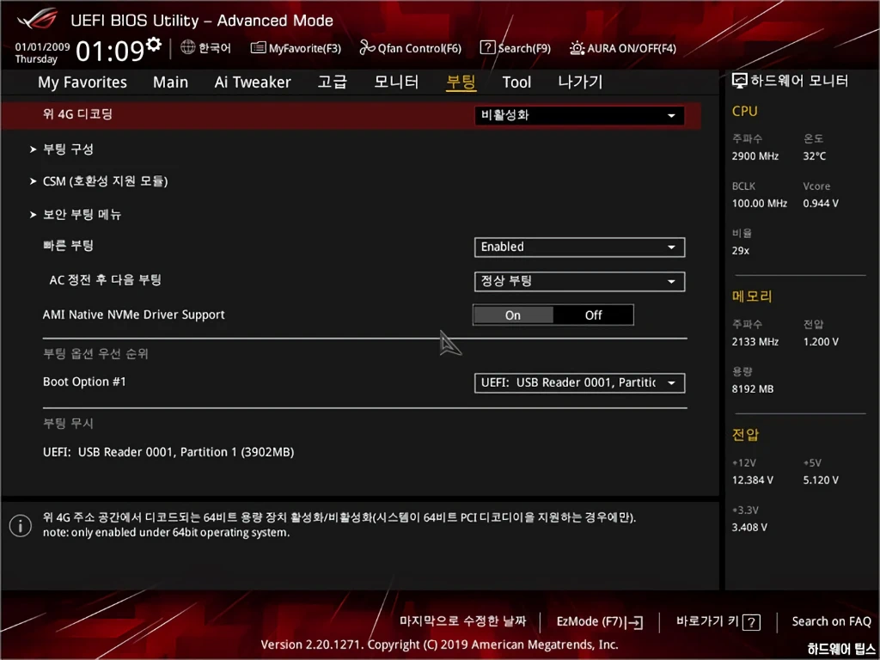Click the info icon in help panel
This screenshot has height=660, width=880.
(x=21, y=526)
